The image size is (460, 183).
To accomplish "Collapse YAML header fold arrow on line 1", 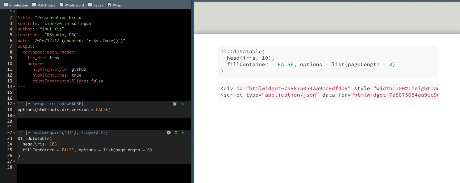I will pyautogui.click(x=14, y=12).
